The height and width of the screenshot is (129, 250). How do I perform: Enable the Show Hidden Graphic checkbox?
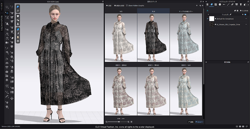(127, 5)
